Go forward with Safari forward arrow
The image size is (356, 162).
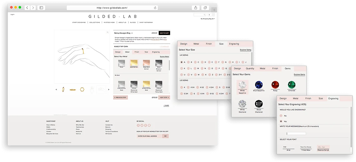tap(33, 8)
